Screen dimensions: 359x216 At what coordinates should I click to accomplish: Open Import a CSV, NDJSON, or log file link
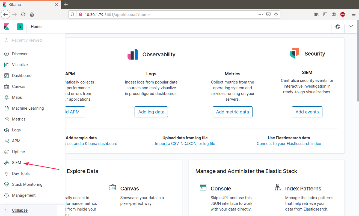pos(185,144)
